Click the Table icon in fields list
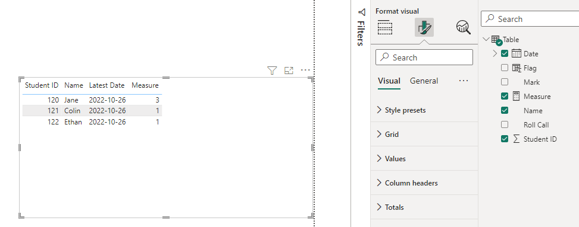 coord(496,39)
